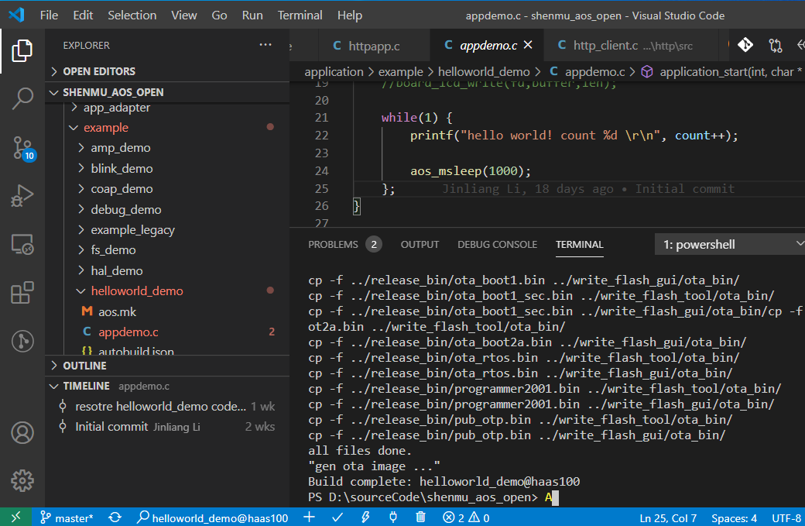Open Source Control view with 10 badge
Screen dimensions: 805x526
(23, 149)
